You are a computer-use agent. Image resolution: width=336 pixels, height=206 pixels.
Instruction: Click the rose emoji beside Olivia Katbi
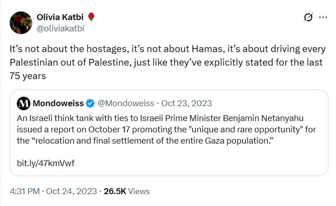[92, 17]
